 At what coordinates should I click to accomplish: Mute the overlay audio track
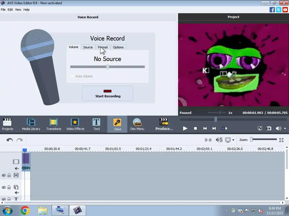(x=17, y=192)
